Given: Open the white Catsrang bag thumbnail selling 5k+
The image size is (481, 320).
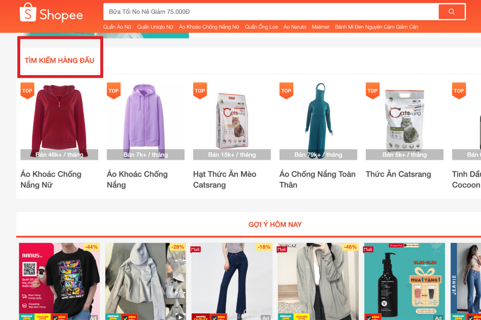Looking at the screenshot, I should pyautogui.click(x=404, y=121).
